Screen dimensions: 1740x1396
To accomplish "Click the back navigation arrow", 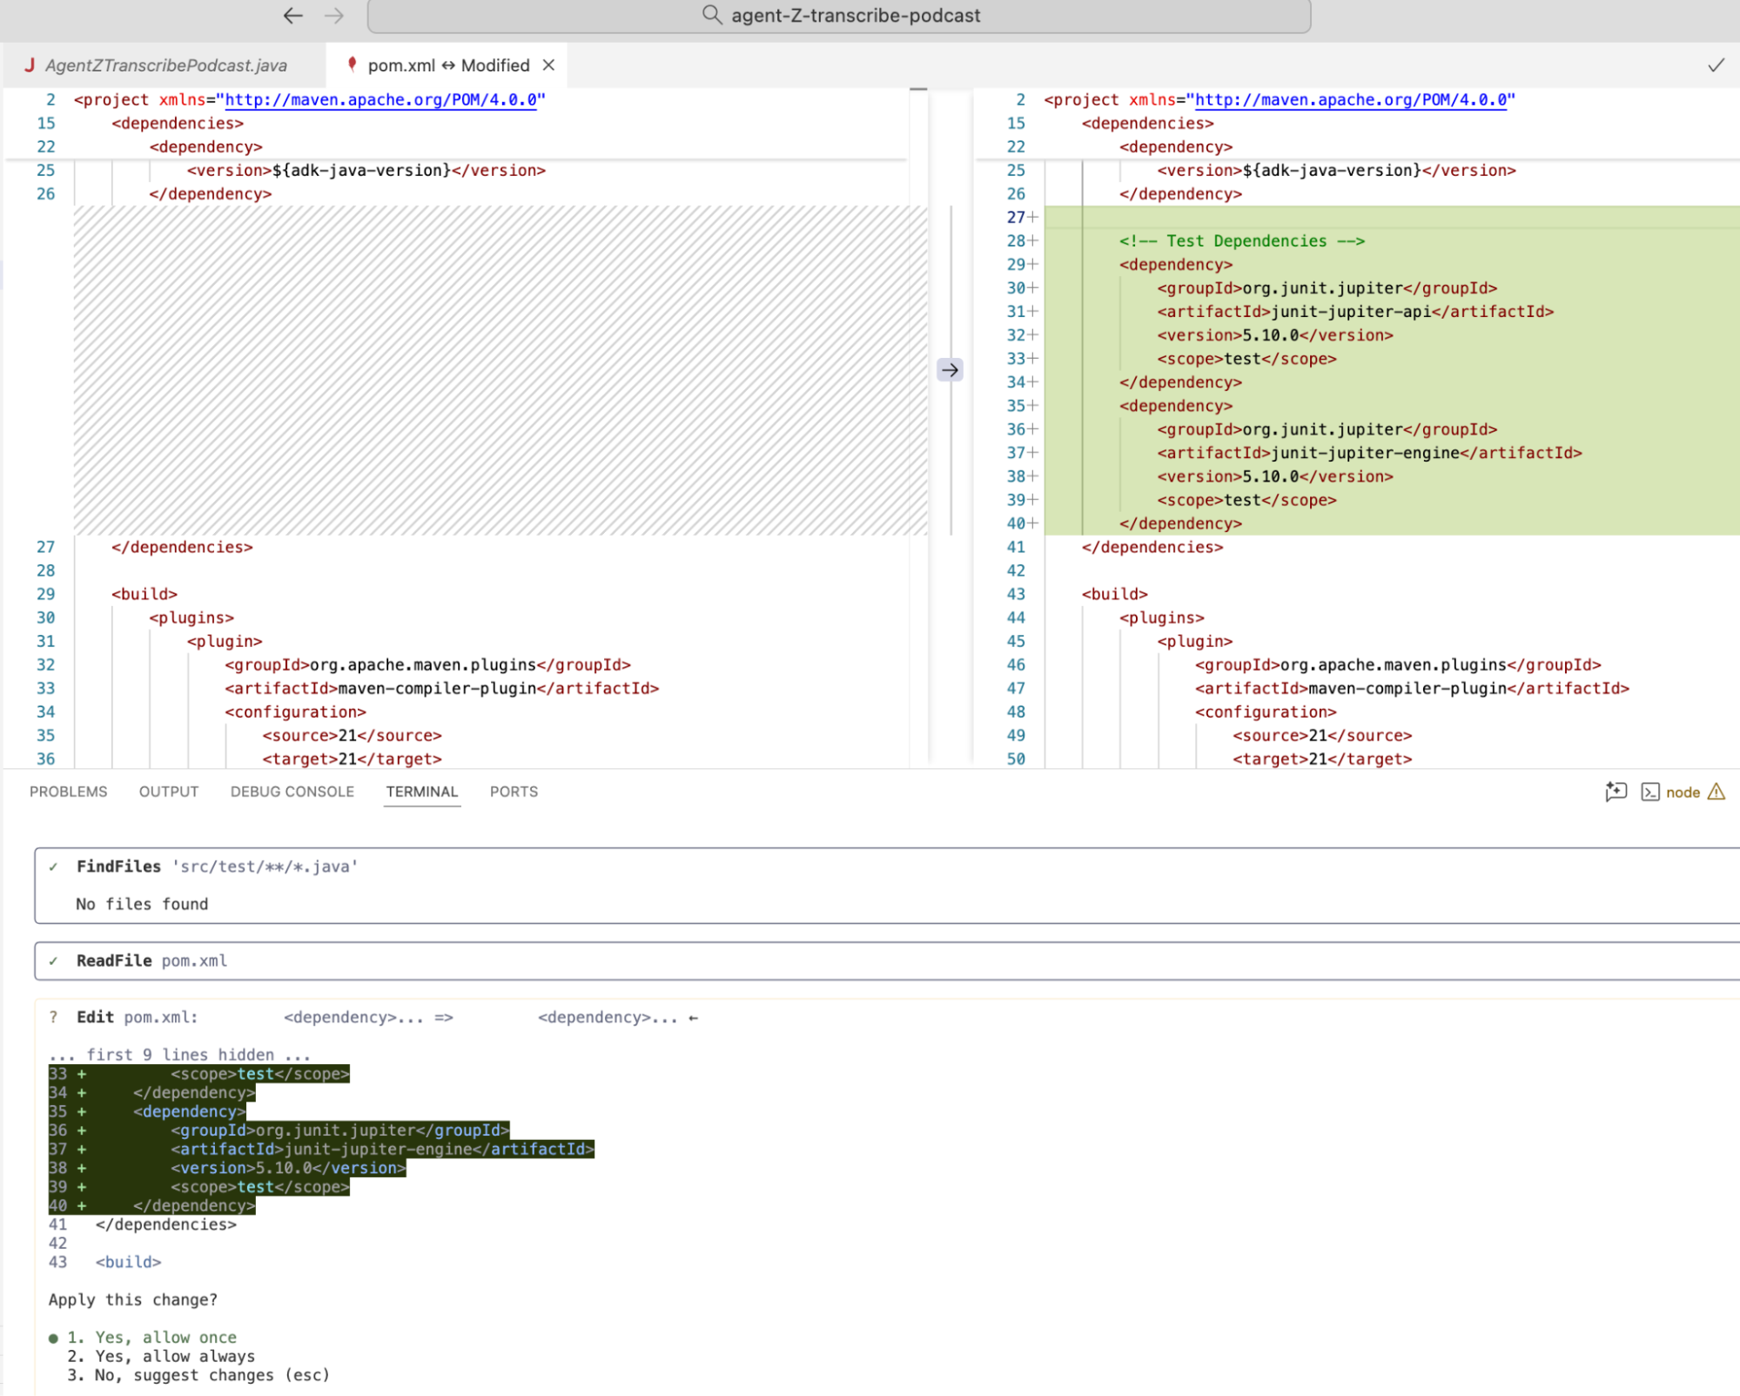I will [x=292, y=15].
